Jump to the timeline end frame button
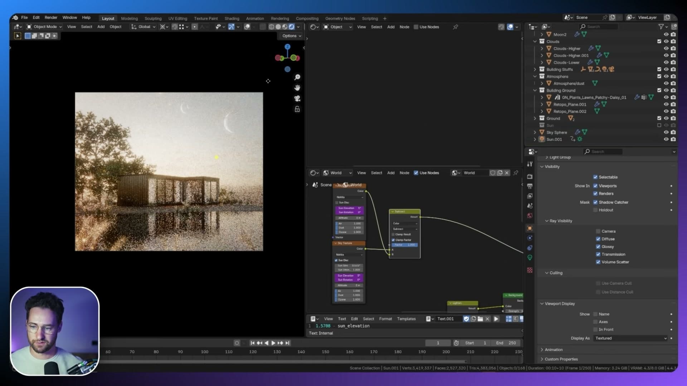The width and height of the screenshot is (687, 386). point(287,343)
